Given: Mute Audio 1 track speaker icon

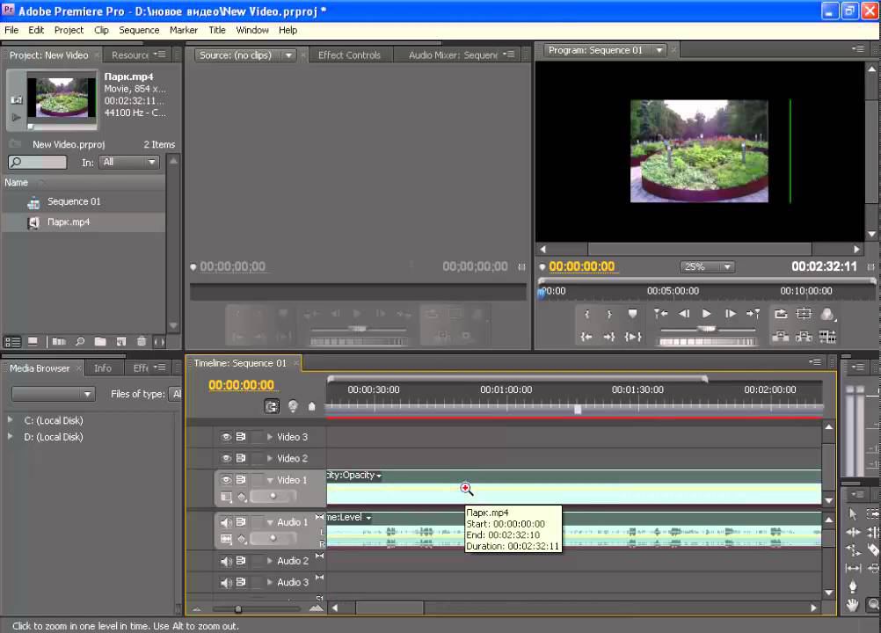Looking at the screenshot, I should 226,522.
